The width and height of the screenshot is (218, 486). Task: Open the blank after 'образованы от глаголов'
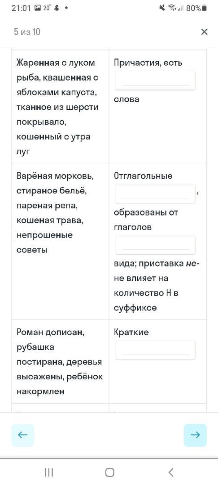click(155, 245)
